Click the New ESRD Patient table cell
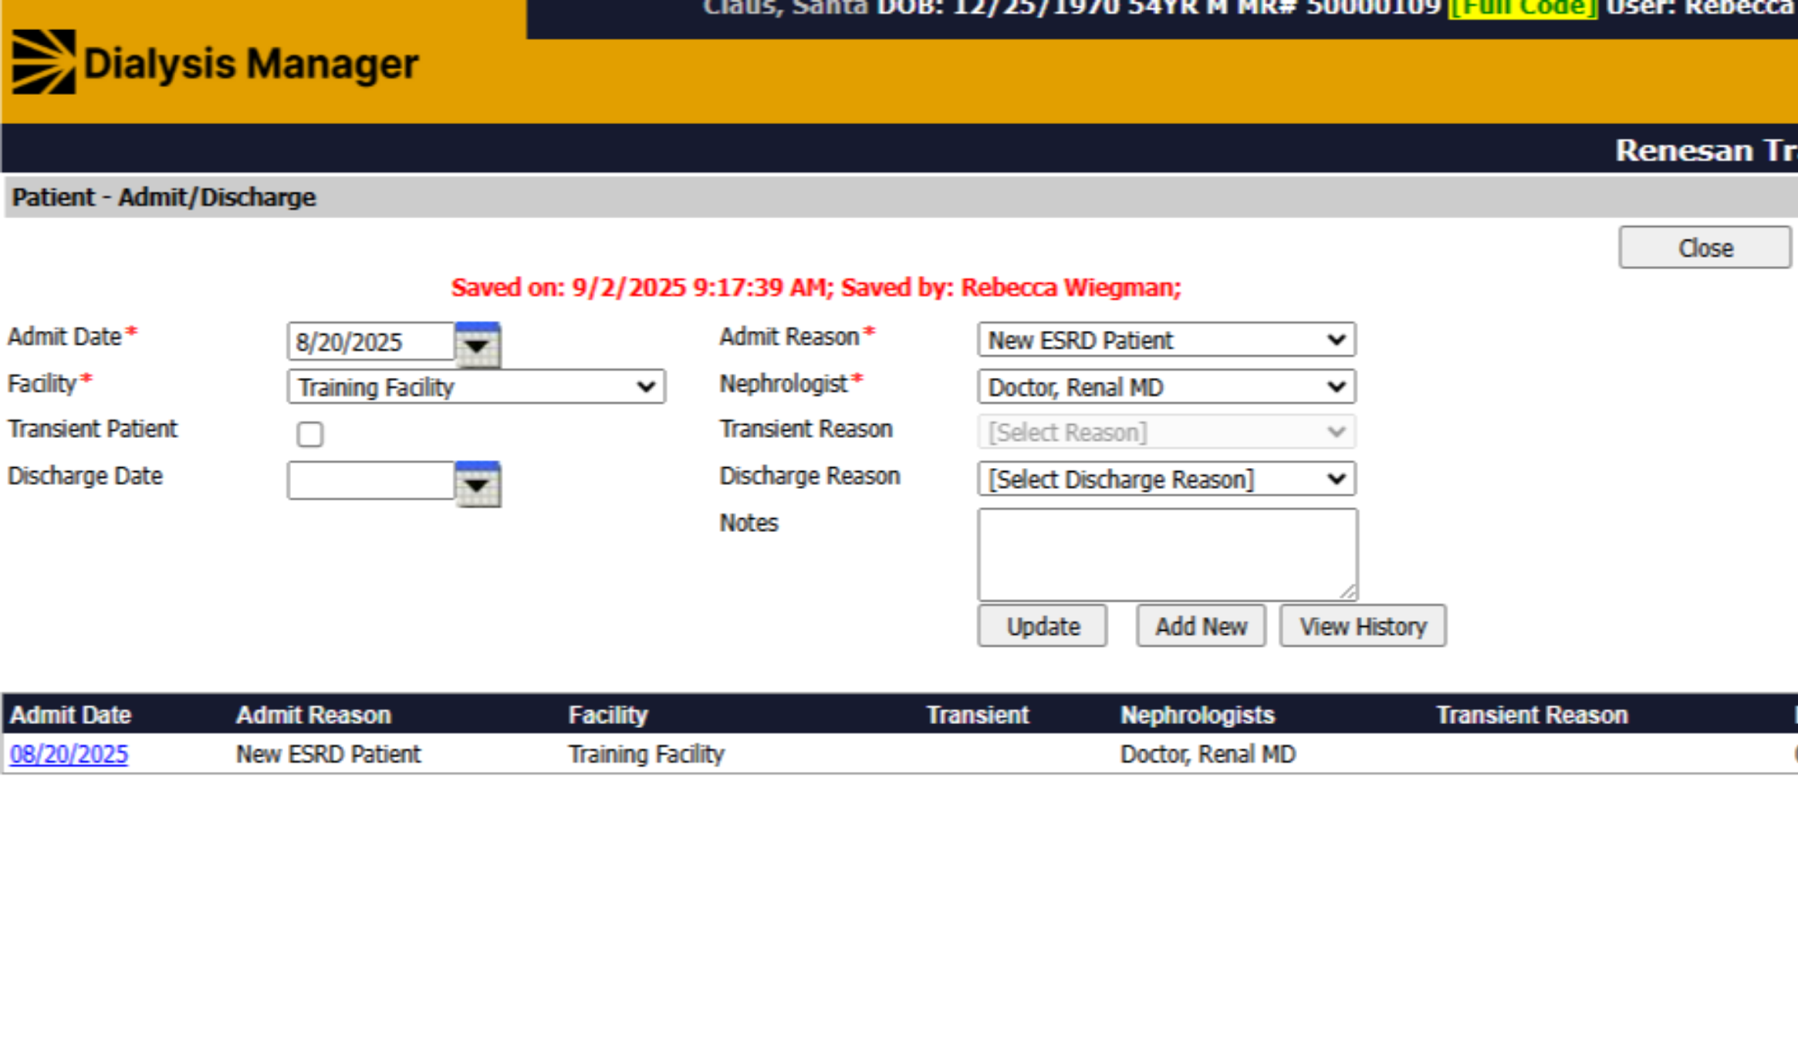The image size is (1798, 1041). point(328,754)
